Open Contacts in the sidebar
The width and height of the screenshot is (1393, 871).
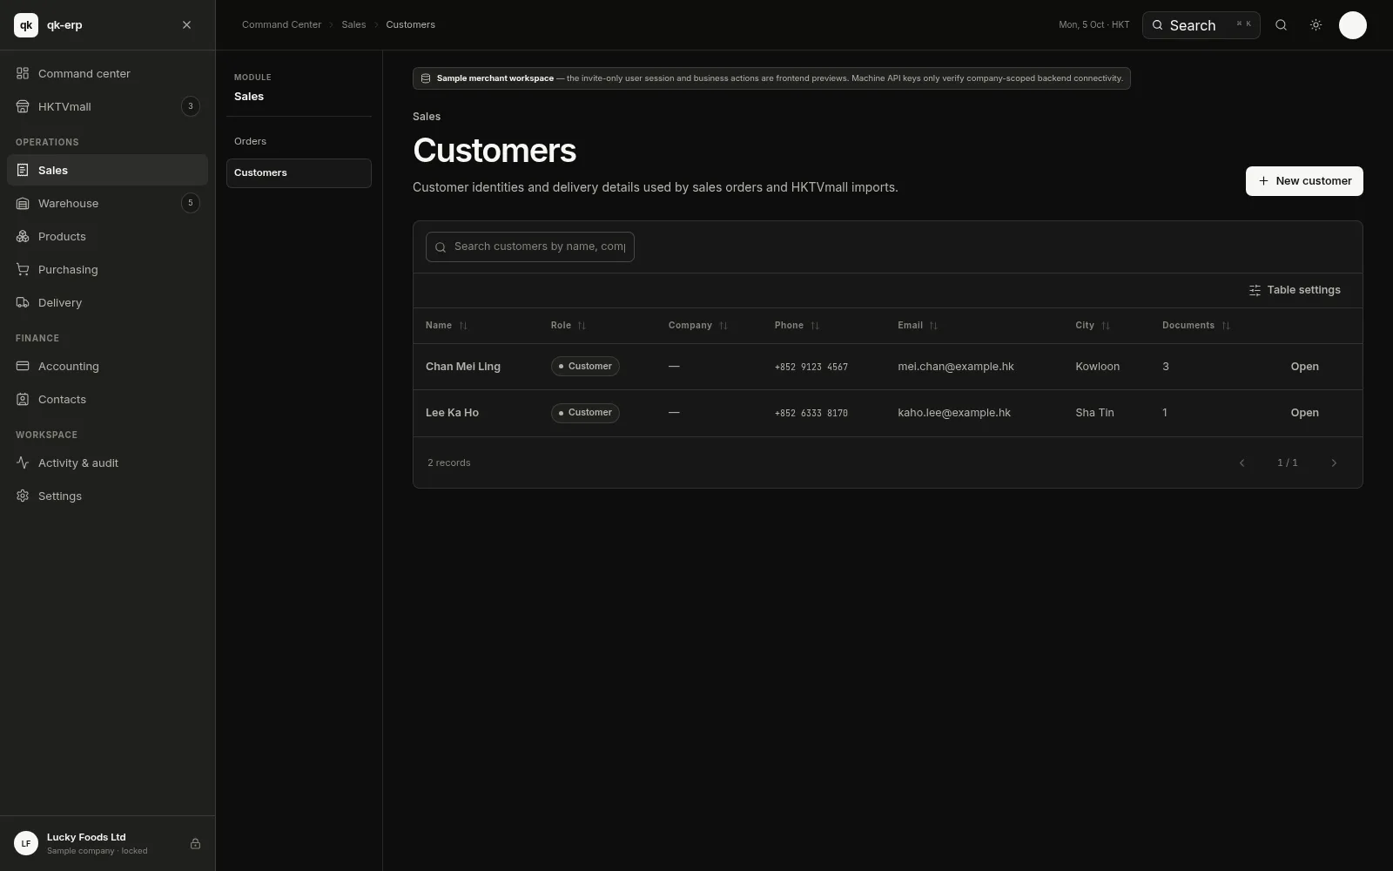107,399
